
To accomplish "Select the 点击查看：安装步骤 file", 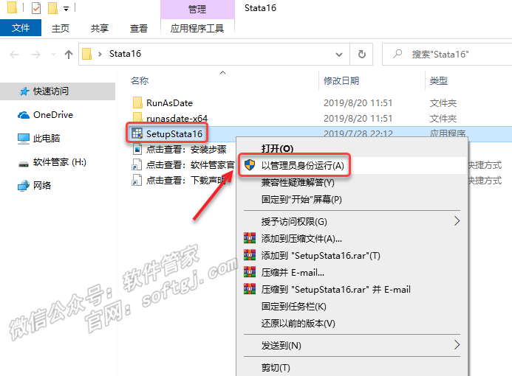I will (186, 149).
